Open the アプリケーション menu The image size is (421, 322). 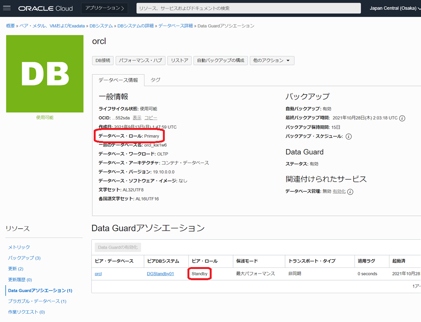click(x=104, y=8)
